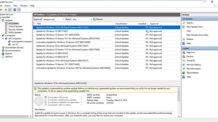Screen dimensions: 218x122
Task: Sort by Installed column header
Action: click(143, 24)
